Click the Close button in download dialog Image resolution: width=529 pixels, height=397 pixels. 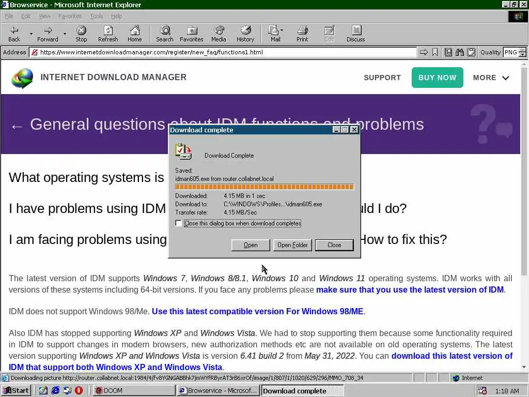(334, 245)
